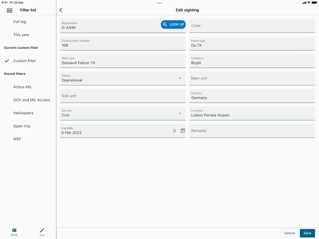Focus the Remarks field
Viewport: 319px width, 239px height.
coord(252,131)
